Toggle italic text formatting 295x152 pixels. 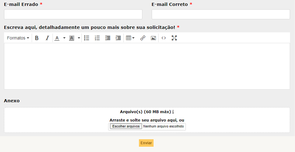[x=47, y=38]
